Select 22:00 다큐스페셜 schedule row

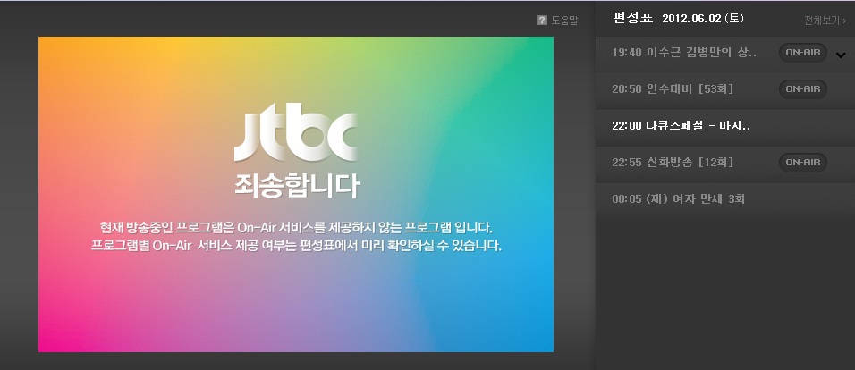click(725, 128)
